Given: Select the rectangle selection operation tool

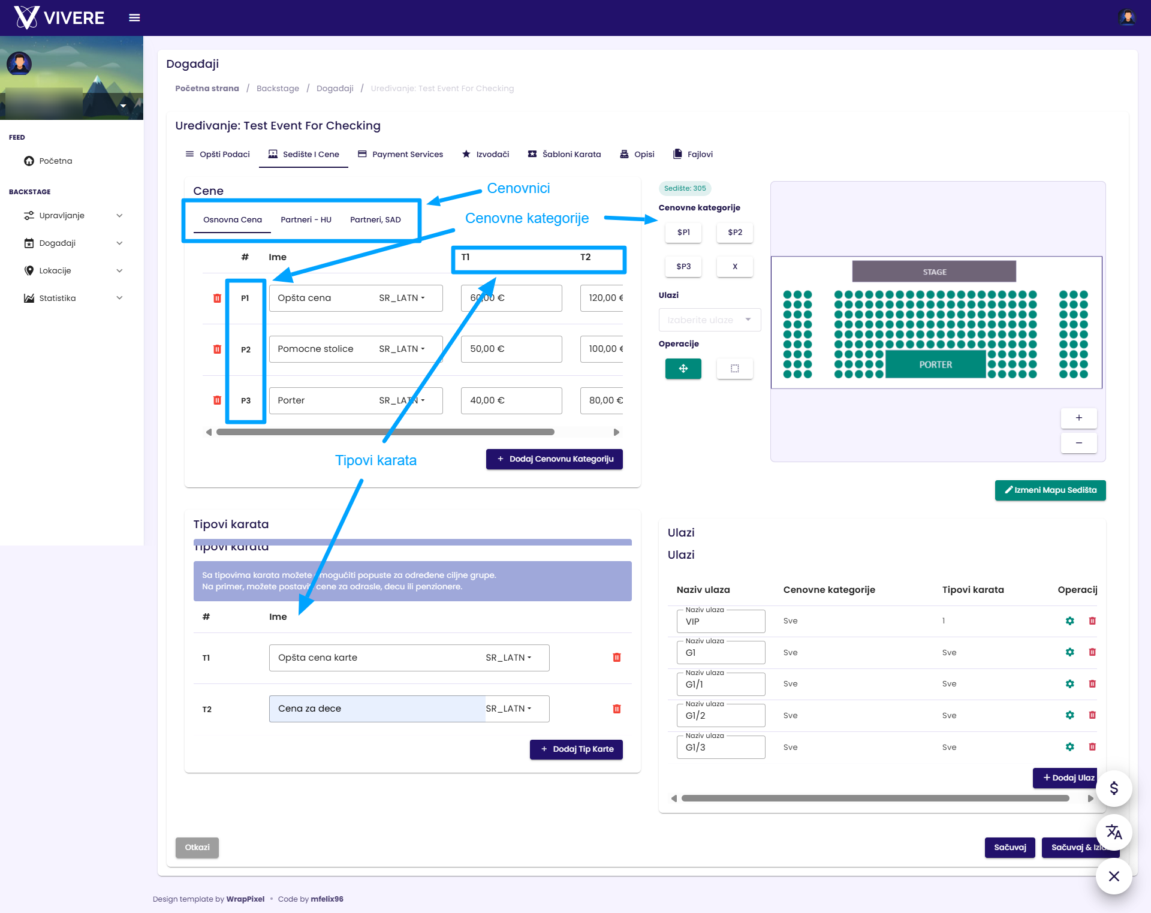Looking at the screenshot, I should (x=734, y=369).
